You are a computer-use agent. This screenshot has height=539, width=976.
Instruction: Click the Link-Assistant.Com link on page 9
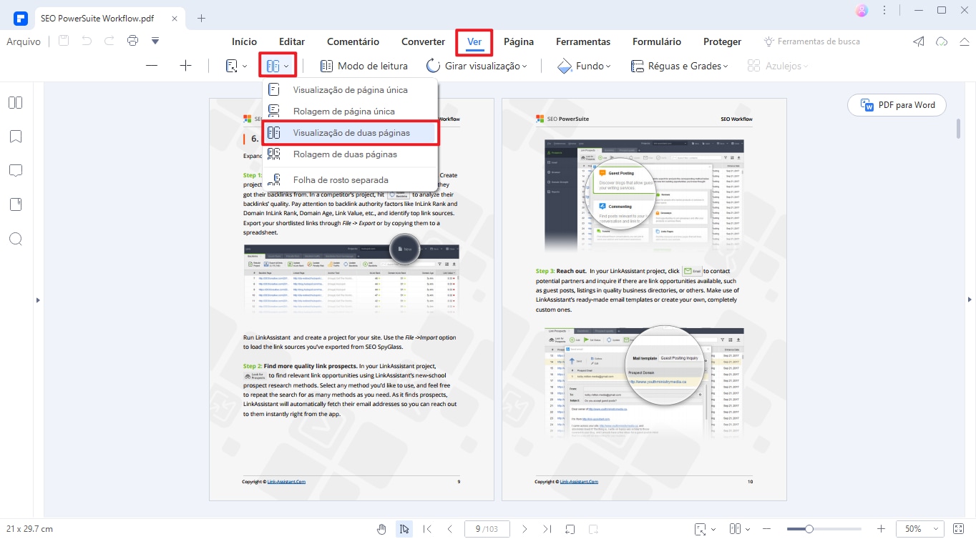coord(285,482)
